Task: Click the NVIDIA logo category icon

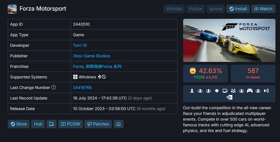Action: [x=229, y=97]
